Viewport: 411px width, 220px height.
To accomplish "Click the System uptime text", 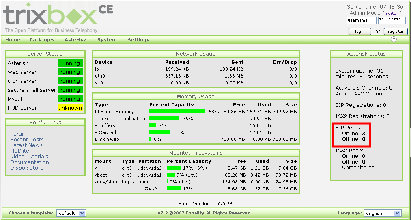I will click(x=362, y=74).
